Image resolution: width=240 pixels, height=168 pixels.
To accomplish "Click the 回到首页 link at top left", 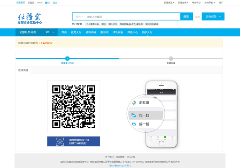I will [x=20, y=3].
